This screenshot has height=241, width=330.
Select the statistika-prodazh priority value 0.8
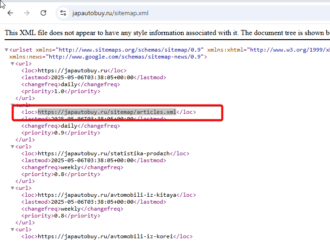pos(59,174)
